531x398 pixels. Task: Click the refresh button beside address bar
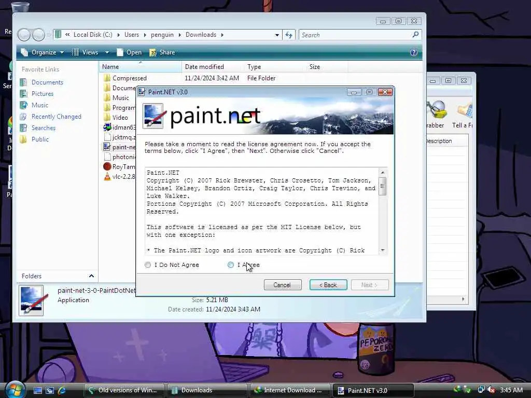tap(289, 35)
